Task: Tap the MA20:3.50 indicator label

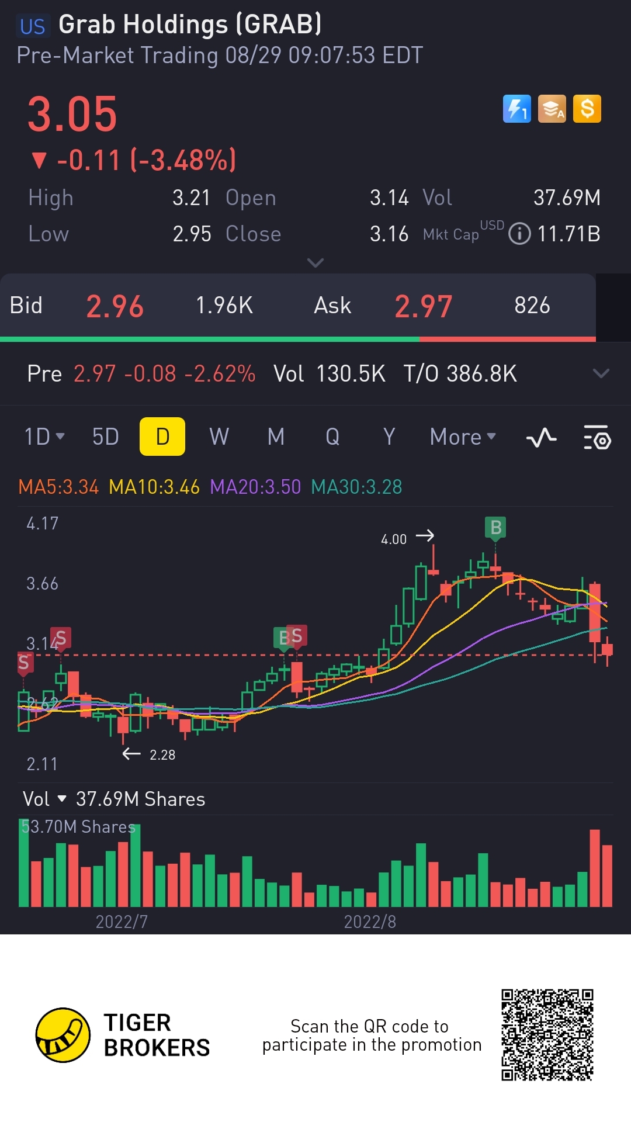Action: [x=255, y=487]
